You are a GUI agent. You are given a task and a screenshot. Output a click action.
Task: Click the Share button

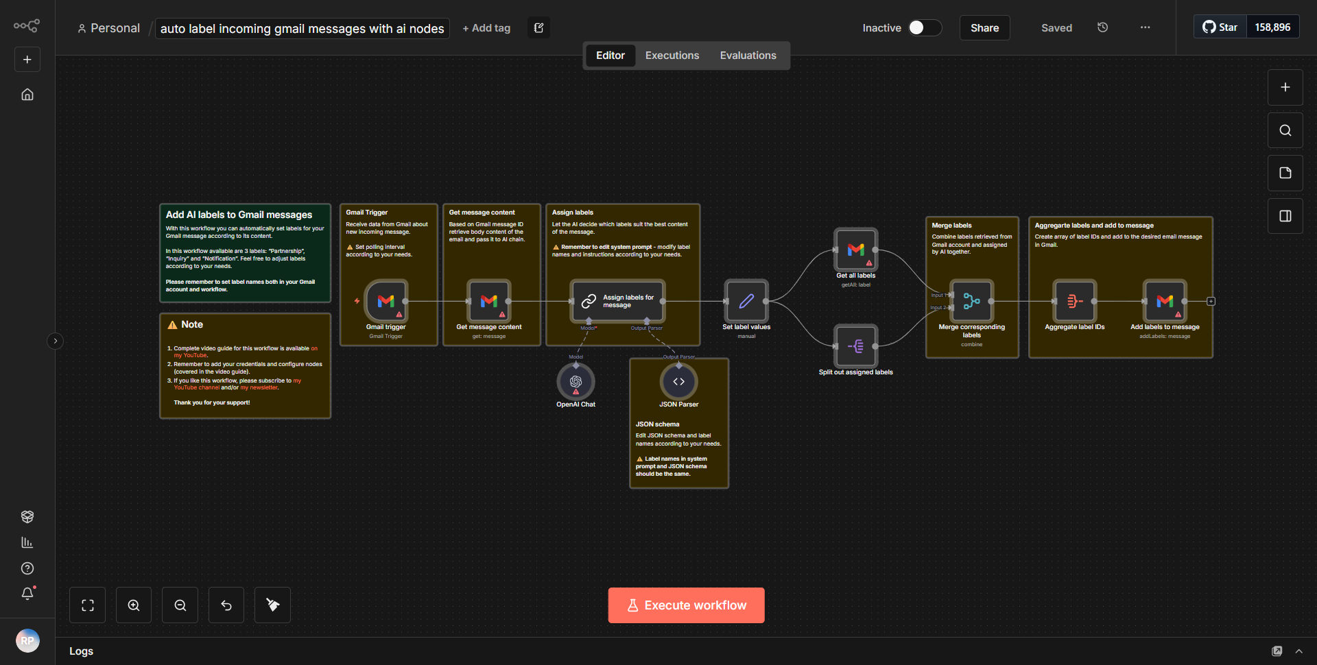coord(984,27)
